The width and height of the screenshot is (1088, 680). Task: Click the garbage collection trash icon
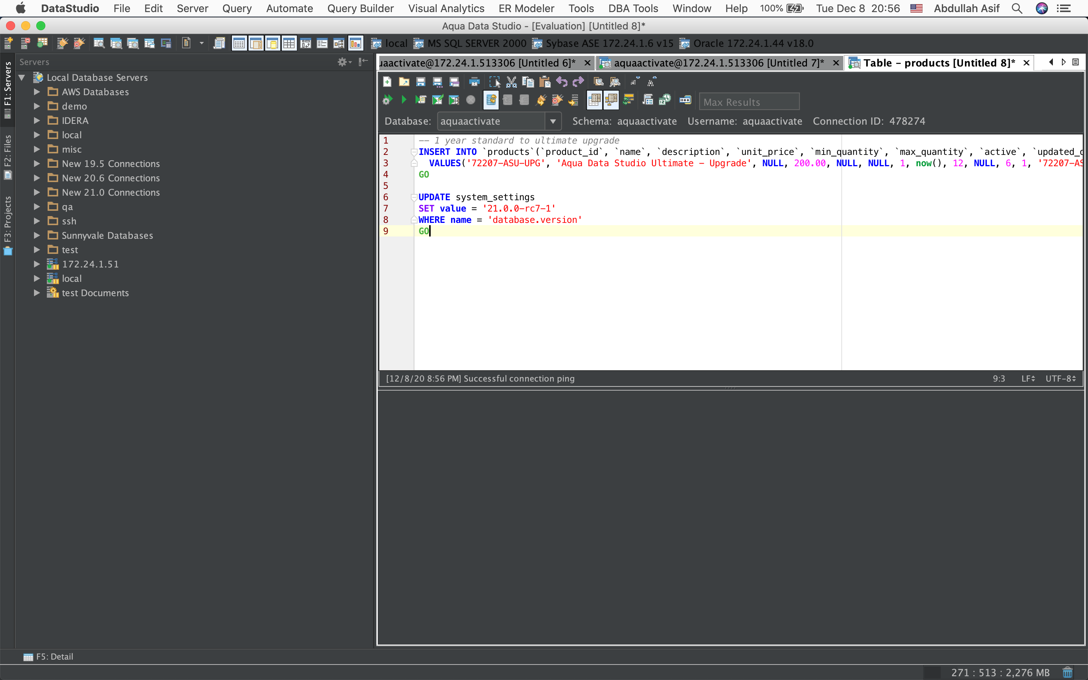(x=1067, y=672)
